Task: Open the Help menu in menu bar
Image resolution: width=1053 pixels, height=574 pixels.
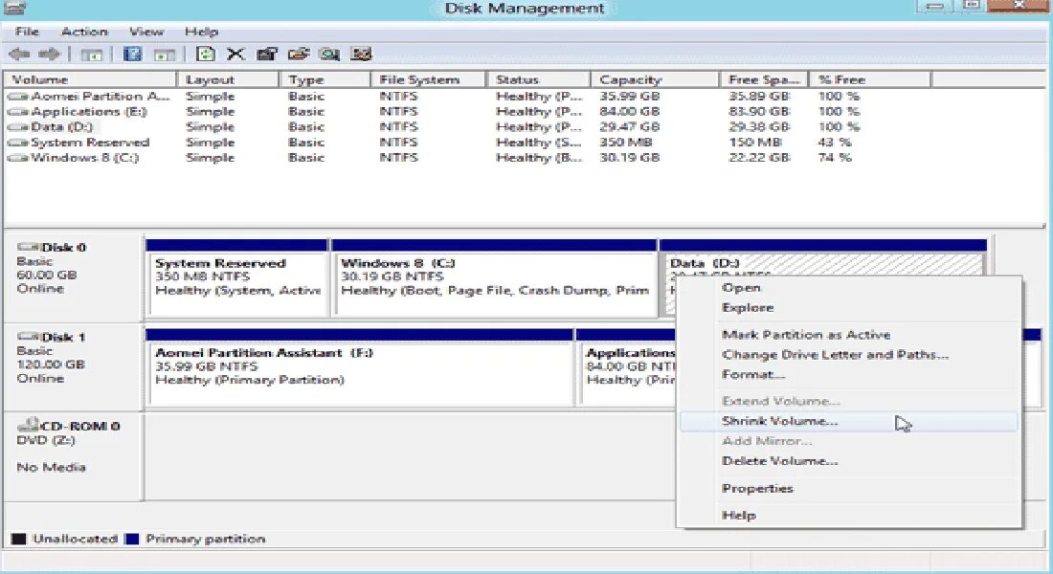Action: (x=201, y=32)
